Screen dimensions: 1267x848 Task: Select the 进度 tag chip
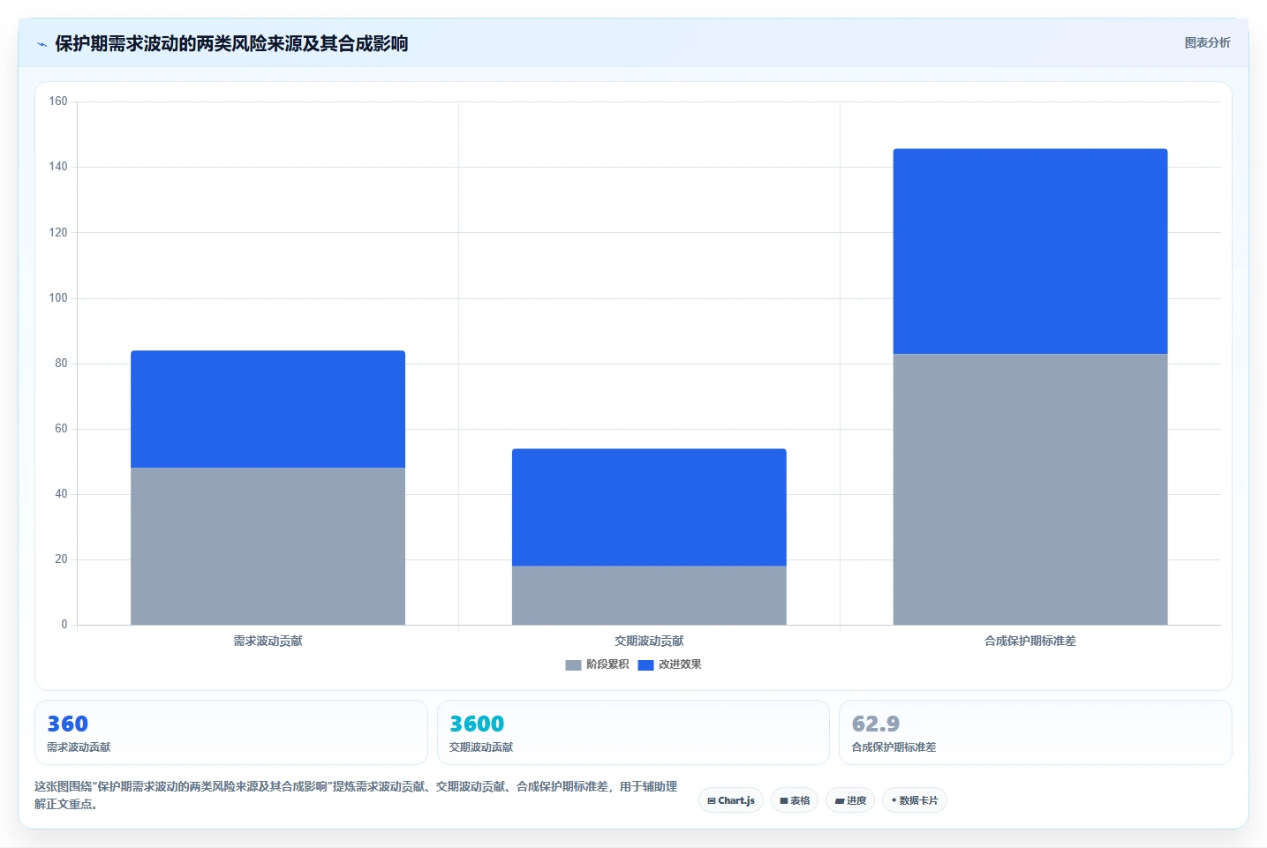pyautogui.click(x=850, y=800)
